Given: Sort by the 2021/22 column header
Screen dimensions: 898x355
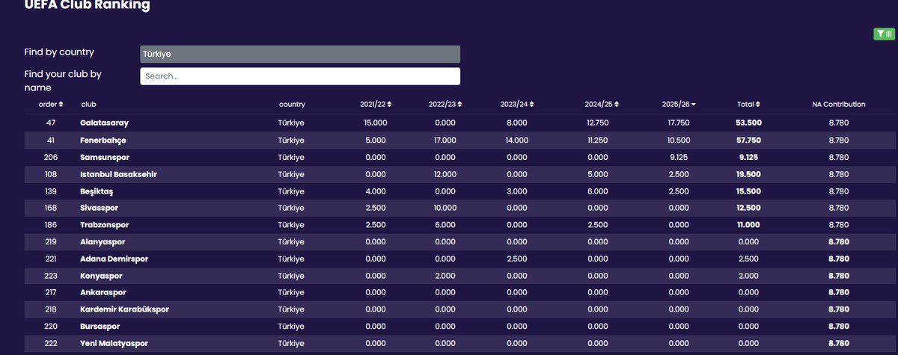Looking at the screenshot, I should (x=376, y=105).
